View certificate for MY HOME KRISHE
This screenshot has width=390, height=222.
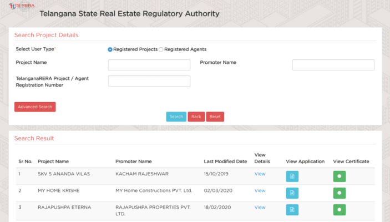(340, 193)
